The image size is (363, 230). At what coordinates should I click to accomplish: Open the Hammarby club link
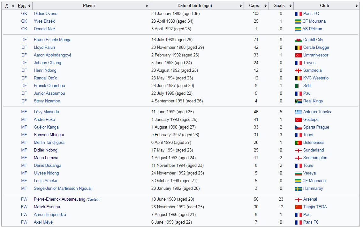coord(313,188)
